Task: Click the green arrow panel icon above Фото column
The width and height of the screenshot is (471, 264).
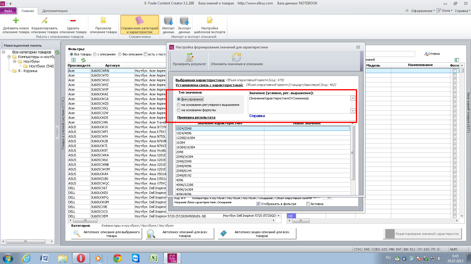Action: pos(457,60)
